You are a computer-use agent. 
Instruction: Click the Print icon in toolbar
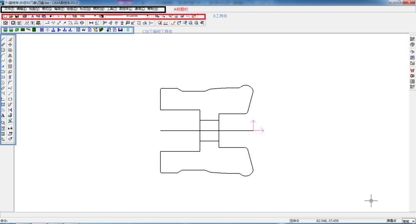point(25,16)
